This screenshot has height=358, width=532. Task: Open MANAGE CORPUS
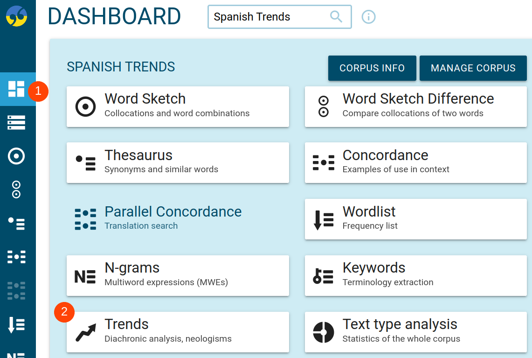(x=473, y=68)
